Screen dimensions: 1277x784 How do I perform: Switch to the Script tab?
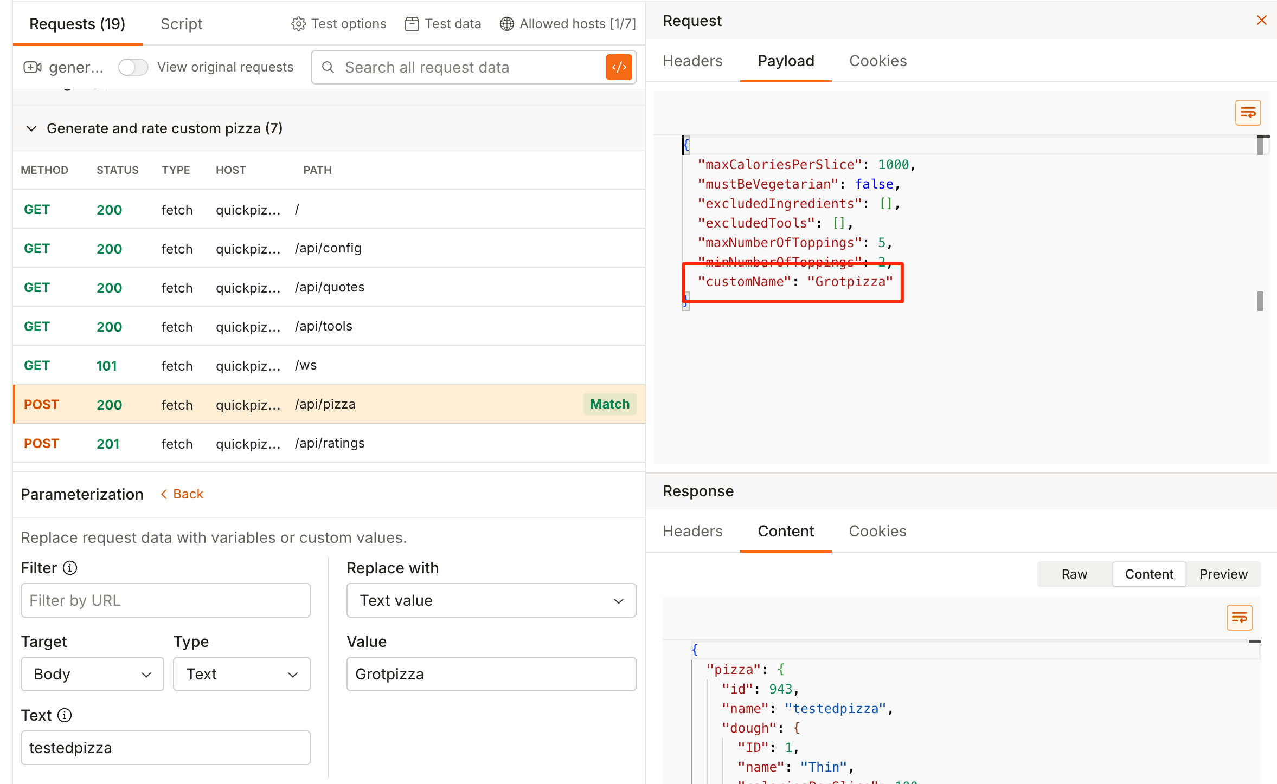181,24
